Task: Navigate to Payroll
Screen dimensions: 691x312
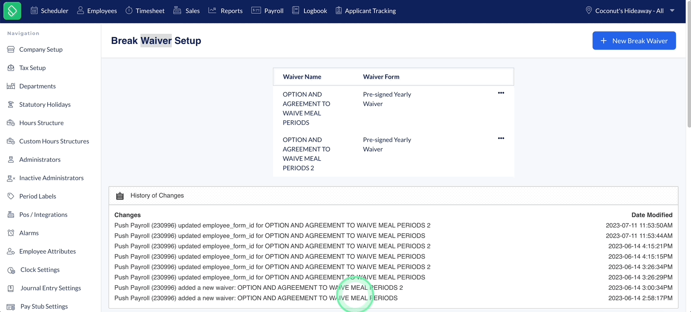Action: 267,10
